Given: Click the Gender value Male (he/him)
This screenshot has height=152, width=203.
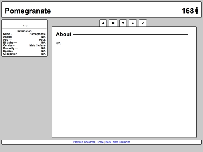Looking at the screenshot, I should point(38,45).
